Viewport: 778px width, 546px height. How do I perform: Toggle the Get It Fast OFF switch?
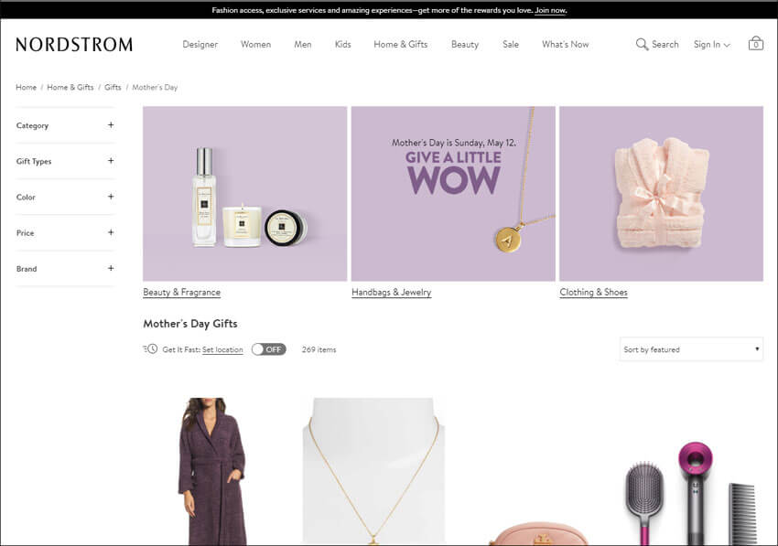268,349
